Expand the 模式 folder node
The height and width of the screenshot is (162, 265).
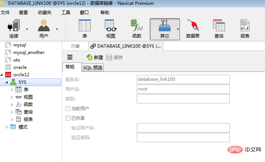click(x=7, y=127)
